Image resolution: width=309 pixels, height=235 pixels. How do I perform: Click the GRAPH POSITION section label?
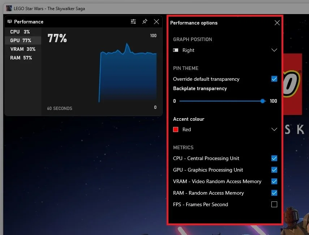(x=193, y=39)
